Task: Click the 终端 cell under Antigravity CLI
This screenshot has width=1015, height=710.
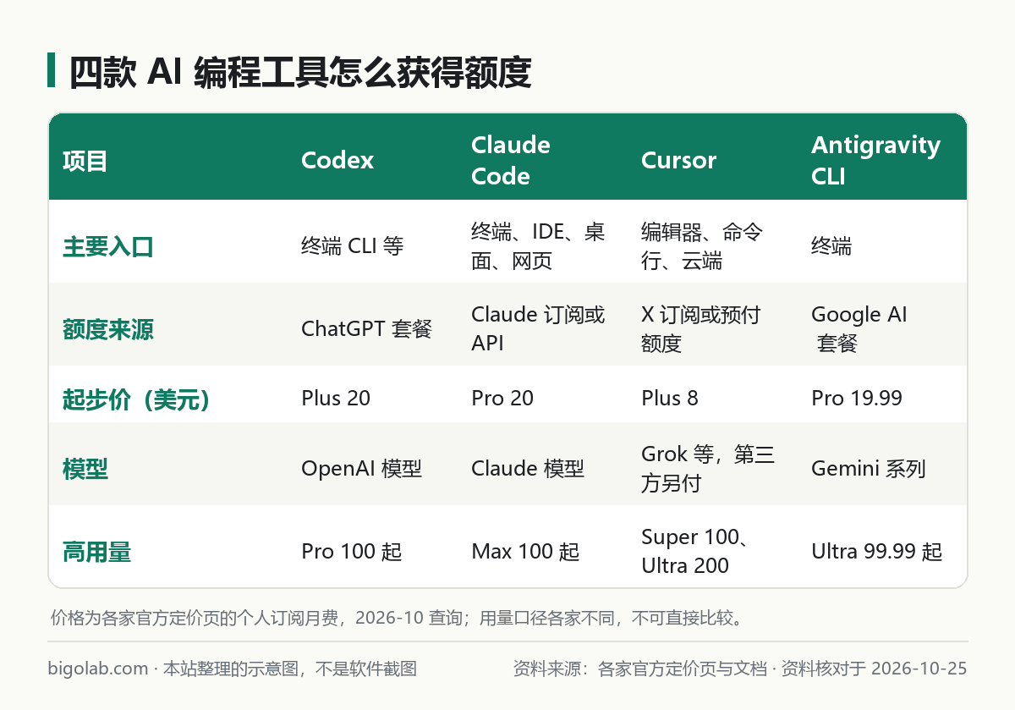Action: point(831,246)
